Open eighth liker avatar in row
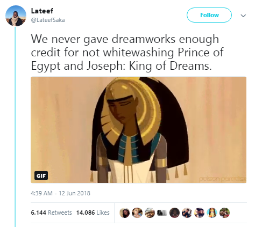The width and height of the screenshot is (255, 227). coord(212,213)
